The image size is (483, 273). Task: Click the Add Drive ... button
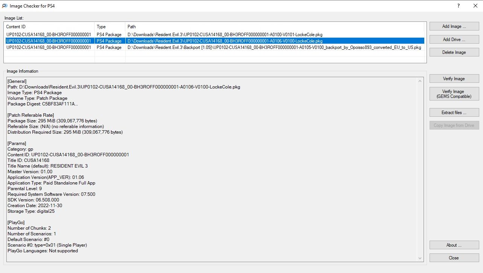click(x=454, y=40)
